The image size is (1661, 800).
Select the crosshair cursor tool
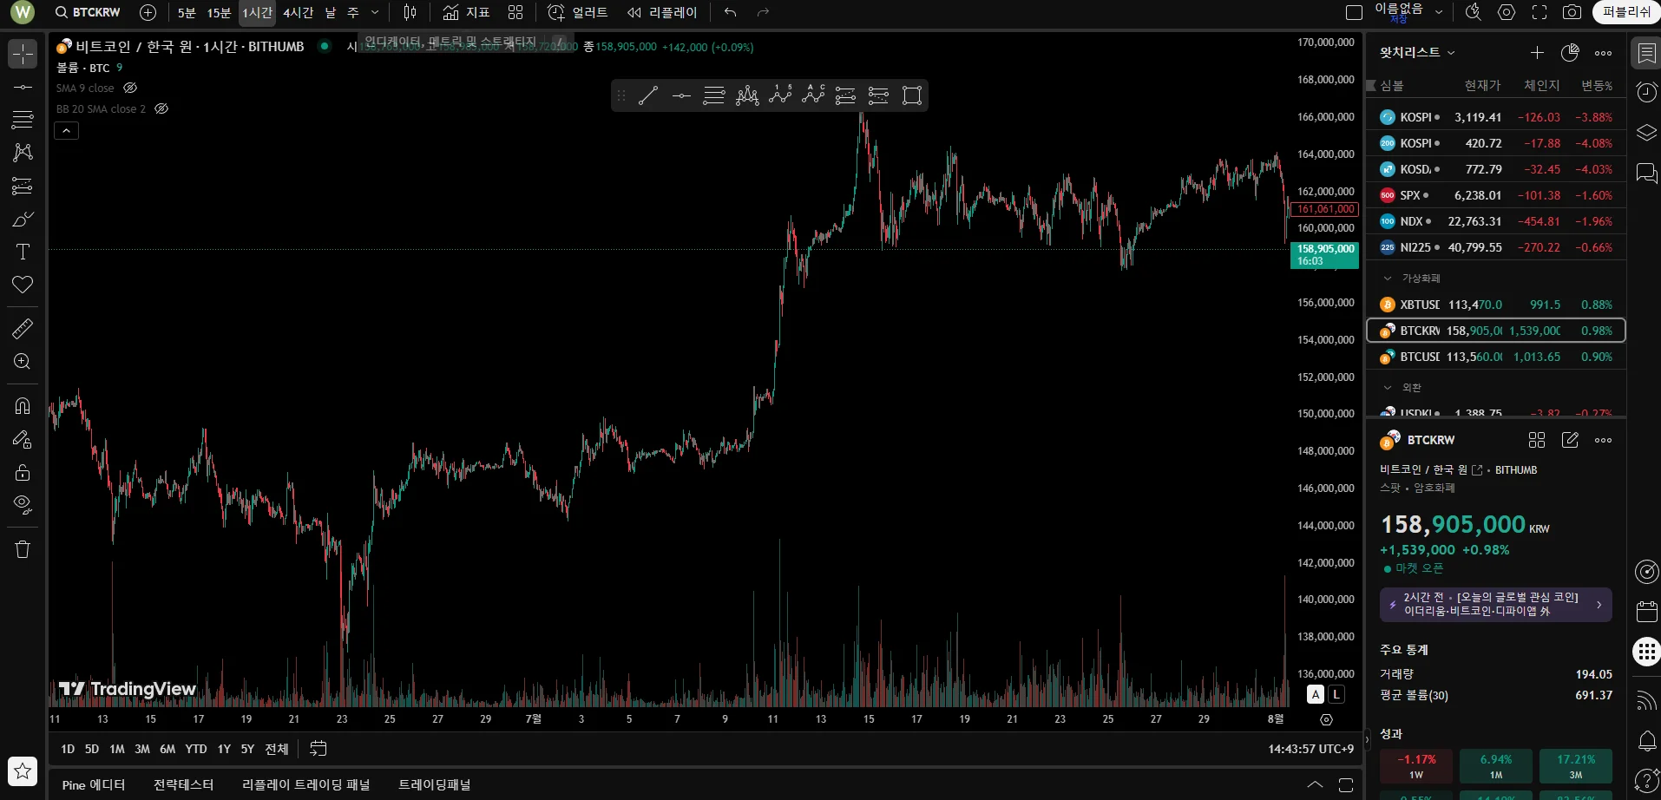point(23,54)
